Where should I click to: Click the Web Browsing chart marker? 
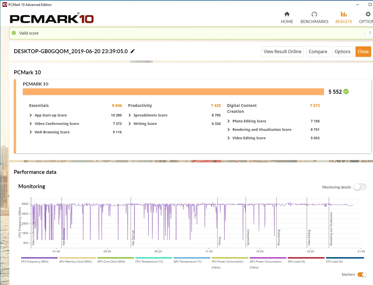(x=64, y=237)
